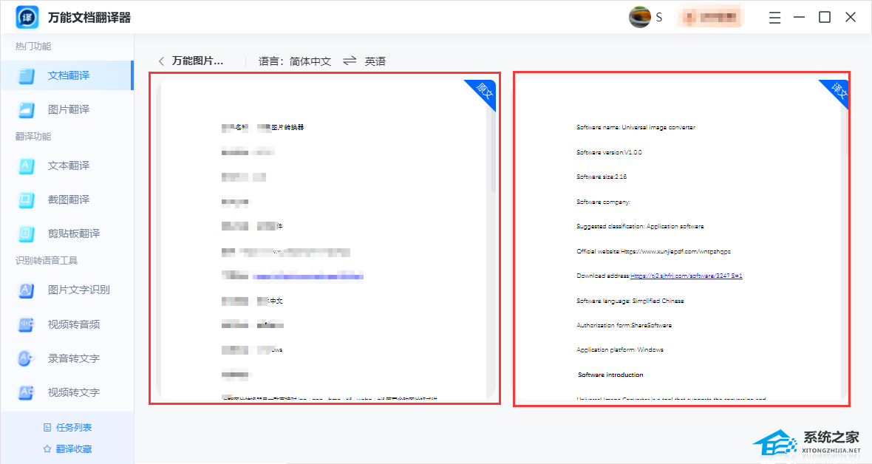Image resolution: width=872 pixels, height=464 pixels.
Task: Switch to 文档翻译 menu item
Action: (x=67, y=75)
